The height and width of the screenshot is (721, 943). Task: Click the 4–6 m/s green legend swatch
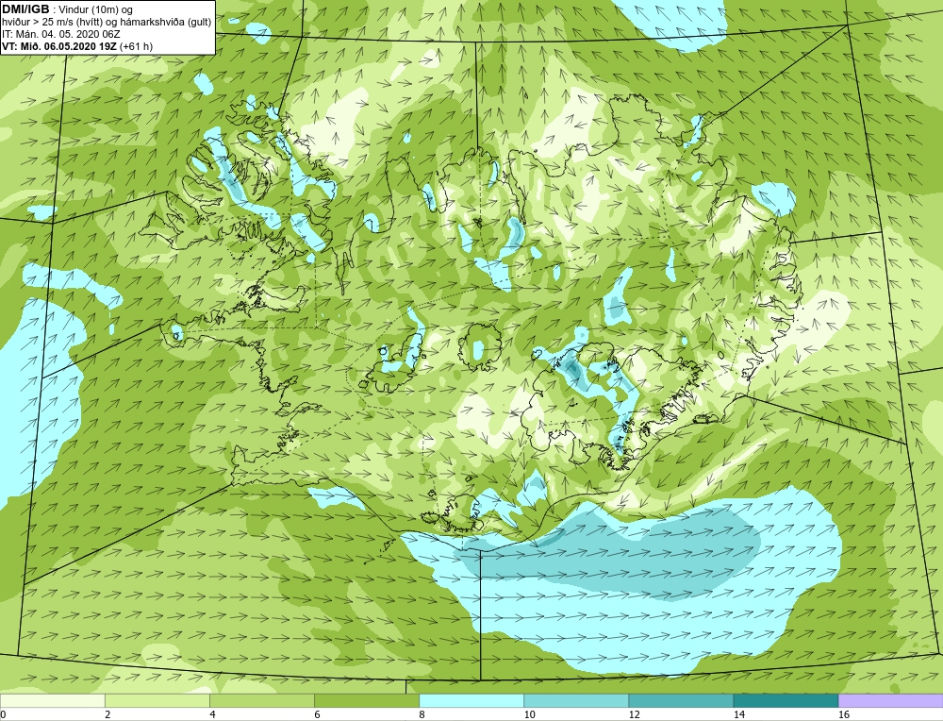click(261, 700)
